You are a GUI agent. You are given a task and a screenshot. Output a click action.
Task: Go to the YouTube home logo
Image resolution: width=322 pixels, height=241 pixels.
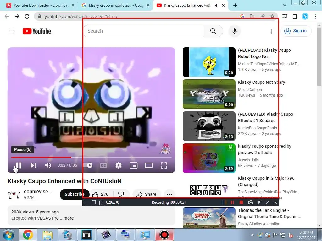click(37, 31)
